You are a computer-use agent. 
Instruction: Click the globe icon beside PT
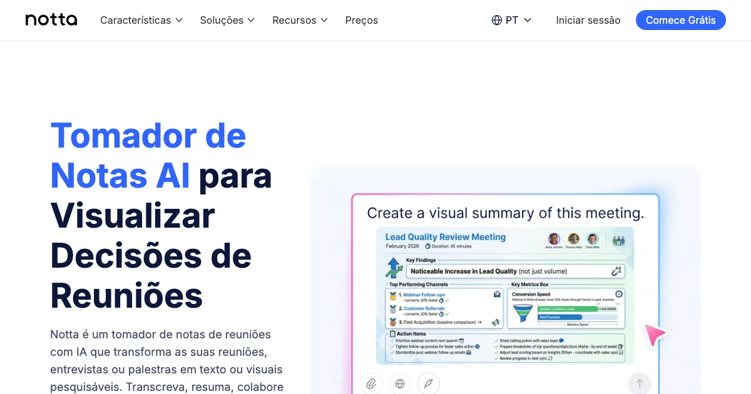point(497,20)
